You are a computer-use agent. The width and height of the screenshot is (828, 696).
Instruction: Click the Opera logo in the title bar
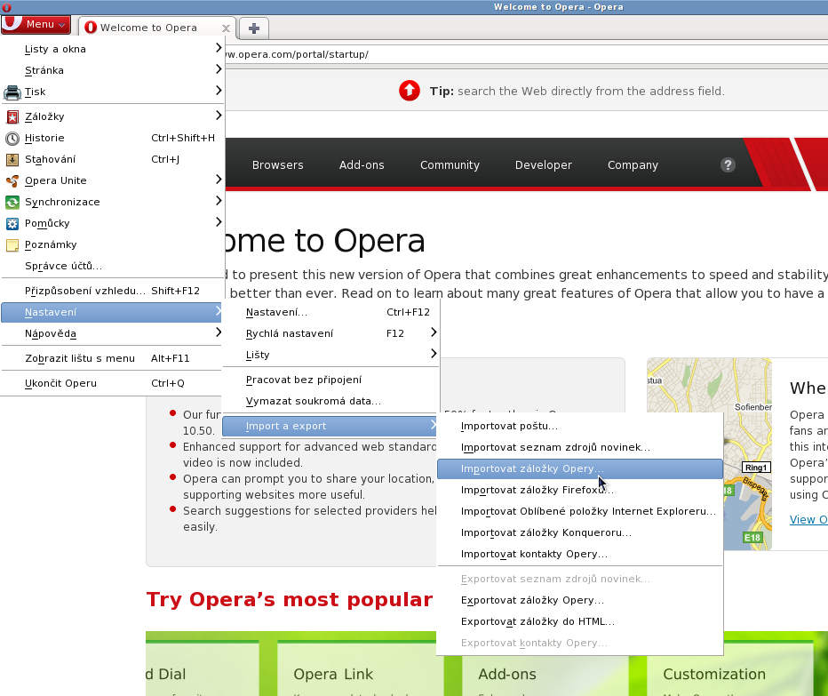pos(6,7)
